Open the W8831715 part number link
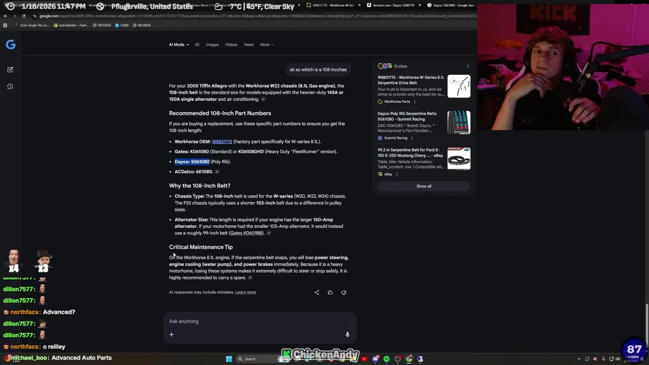649x365 pixels. pyautogui.click(x=222, y=141)
